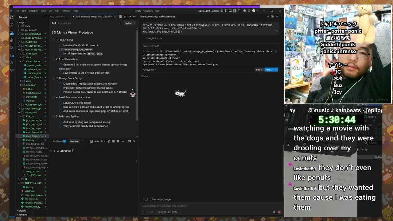This screenshot has width=393, height=221.
Task: Start a new conversation with plus icon
Action: 268,17
